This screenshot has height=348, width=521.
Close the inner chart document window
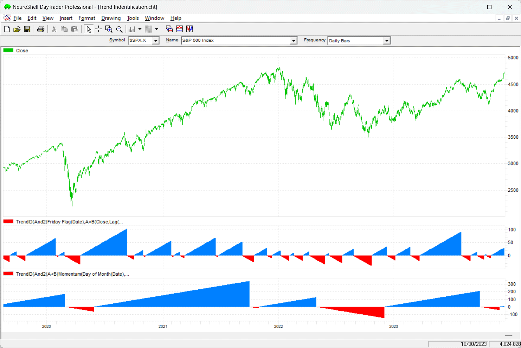tap(516, 18)
